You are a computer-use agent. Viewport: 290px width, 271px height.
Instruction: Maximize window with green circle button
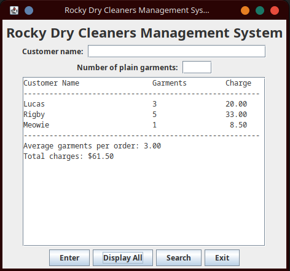point(260,10)
